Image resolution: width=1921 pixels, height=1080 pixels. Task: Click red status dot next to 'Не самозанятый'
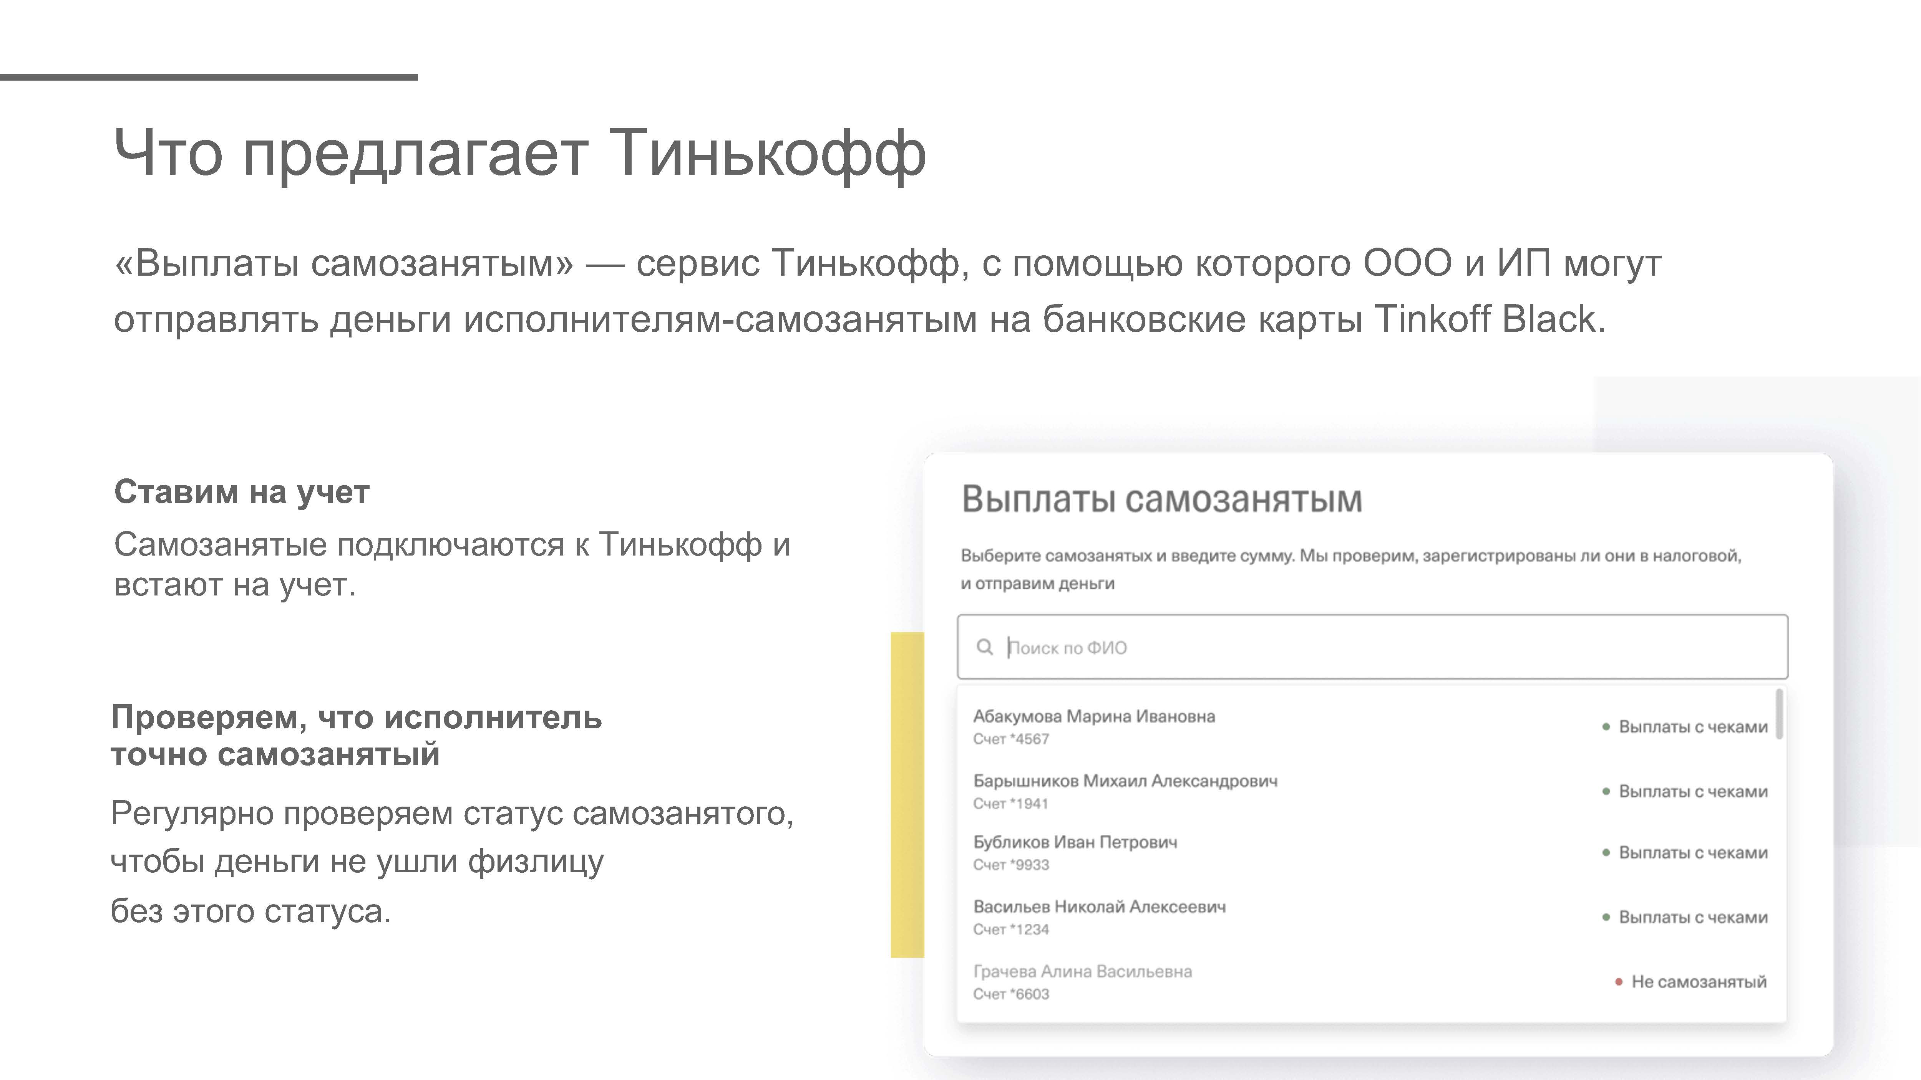click(x=1619, y=982)
